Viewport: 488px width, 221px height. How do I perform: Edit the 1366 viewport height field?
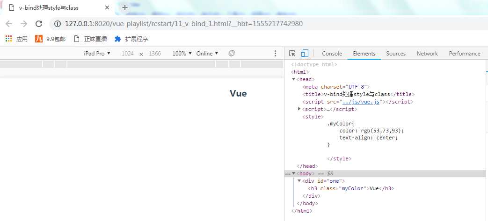tap(155, 53)
